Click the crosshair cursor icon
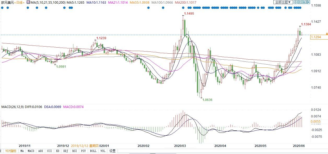 295,2
